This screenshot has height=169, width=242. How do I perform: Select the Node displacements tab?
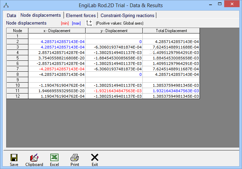(41, 15)
